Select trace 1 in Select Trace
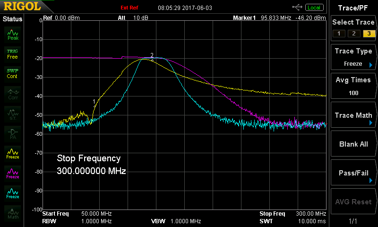This screenshot has height=227, width=378. (339, 34)
